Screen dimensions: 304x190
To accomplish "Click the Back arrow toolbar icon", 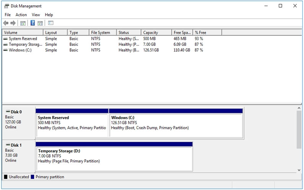I will point(6,23).
